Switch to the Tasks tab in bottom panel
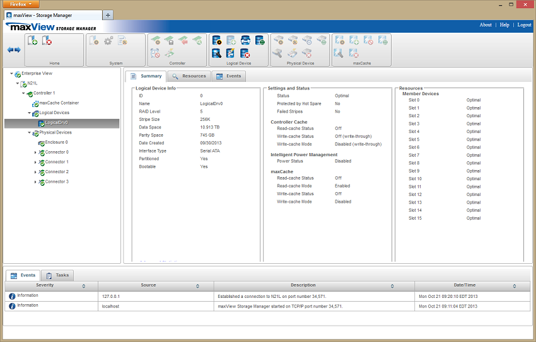This screenshot has width=536, height=342. point(57,275)
